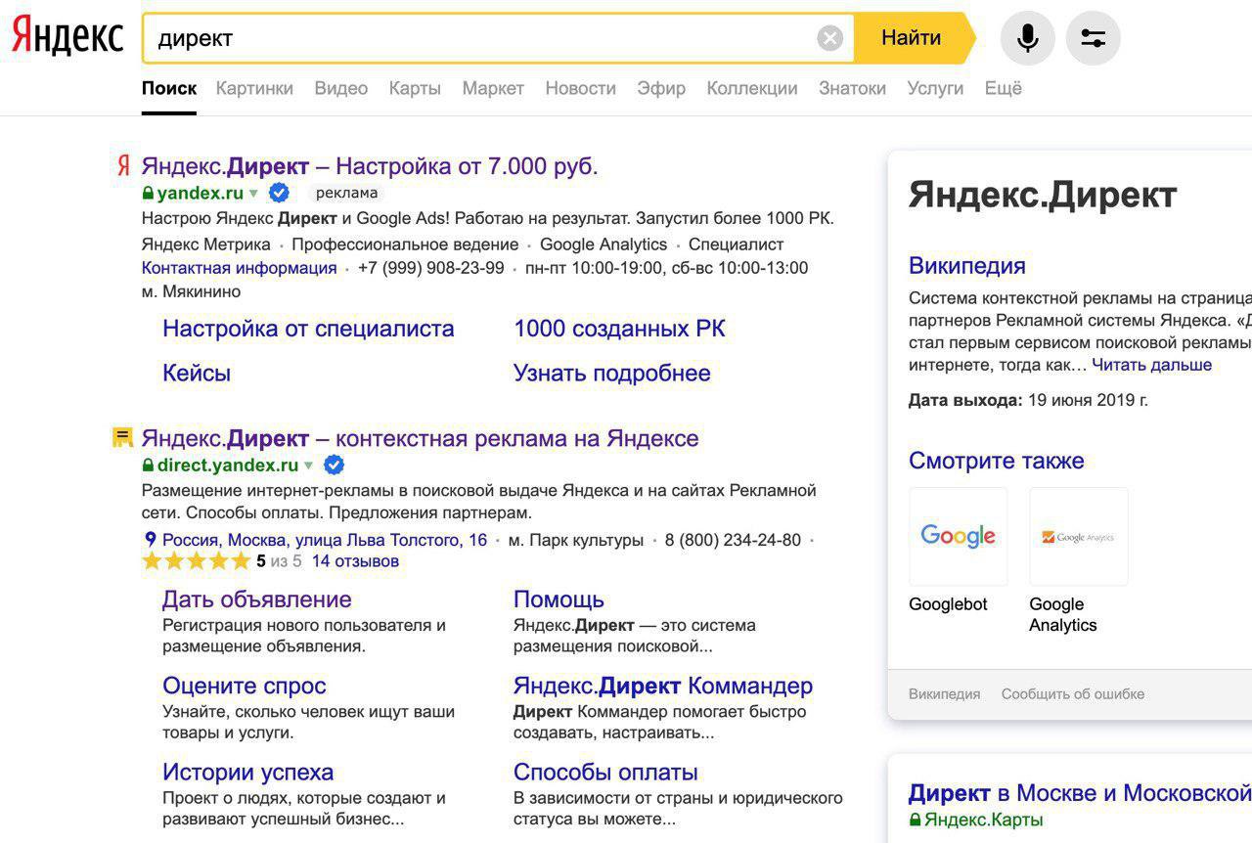Viewport: 1252px width, 843px height.
Task: Click the red Я favicon of the ad result
Action: [122, 165]
